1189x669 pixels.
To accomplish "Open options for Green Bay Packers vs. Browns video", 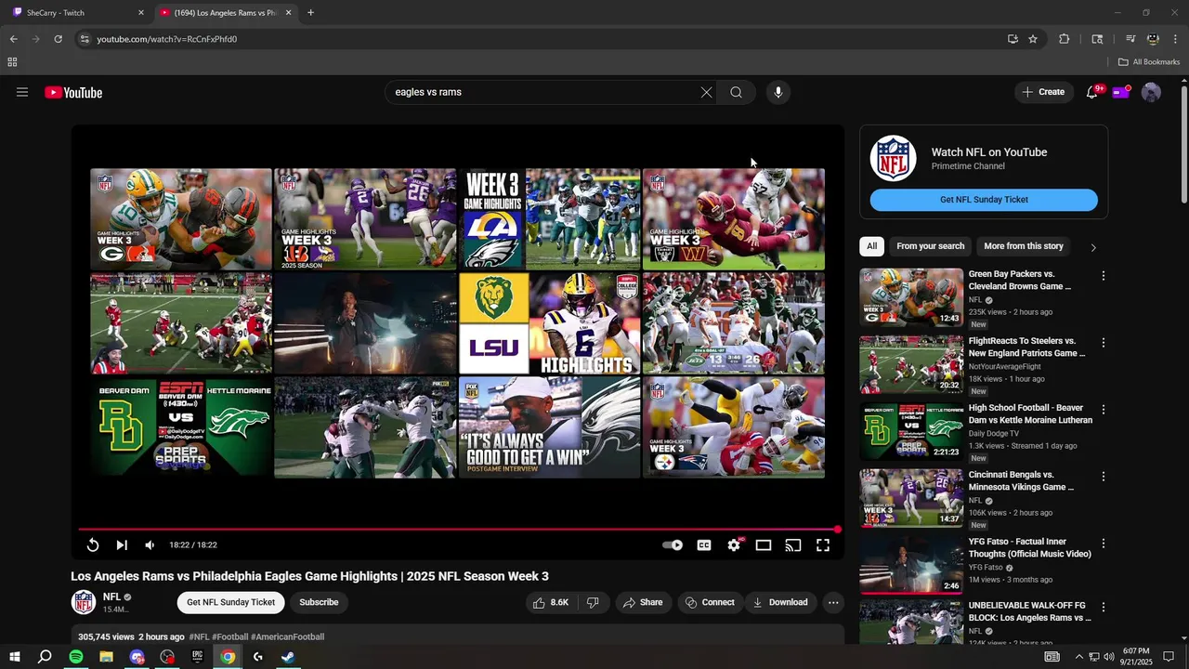I will click(1104, 276).
